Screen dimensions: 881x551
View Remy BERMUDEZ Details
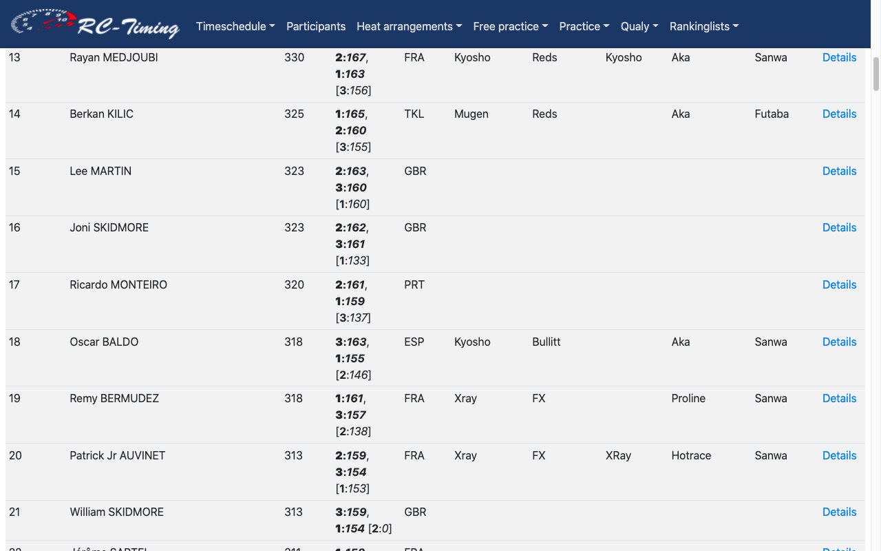839,398
